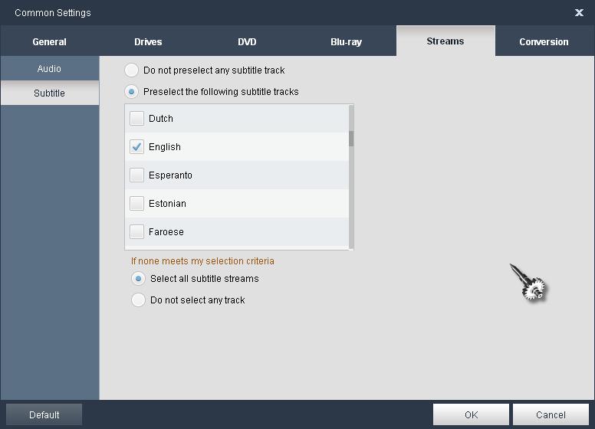The image size is (595, 429).
Task: Close the Common Settings dialog
Action: click(579, 12)
